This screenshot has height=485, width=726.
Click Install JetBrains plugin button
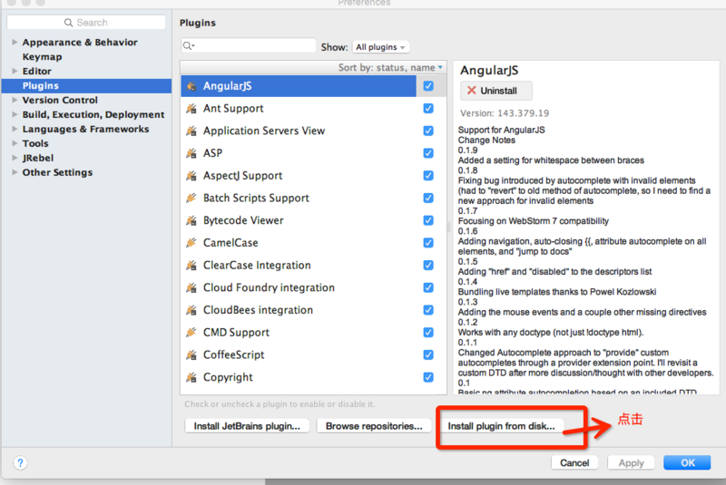pyautogui.click(x=247, y=426)
